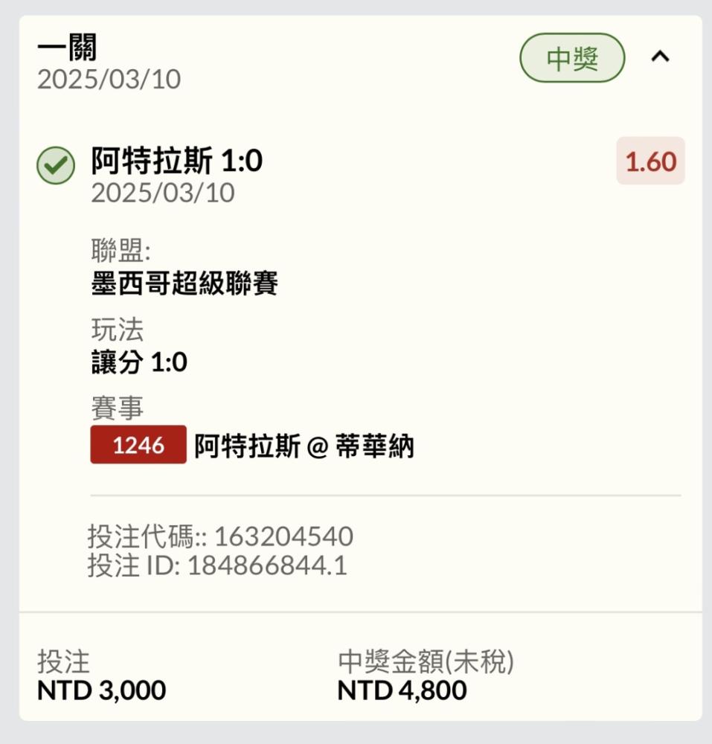Click the match date under 阿特拉斯 1:0
Image resolution: width=712 pixels, height=744 pixels.
click(163, 193)
